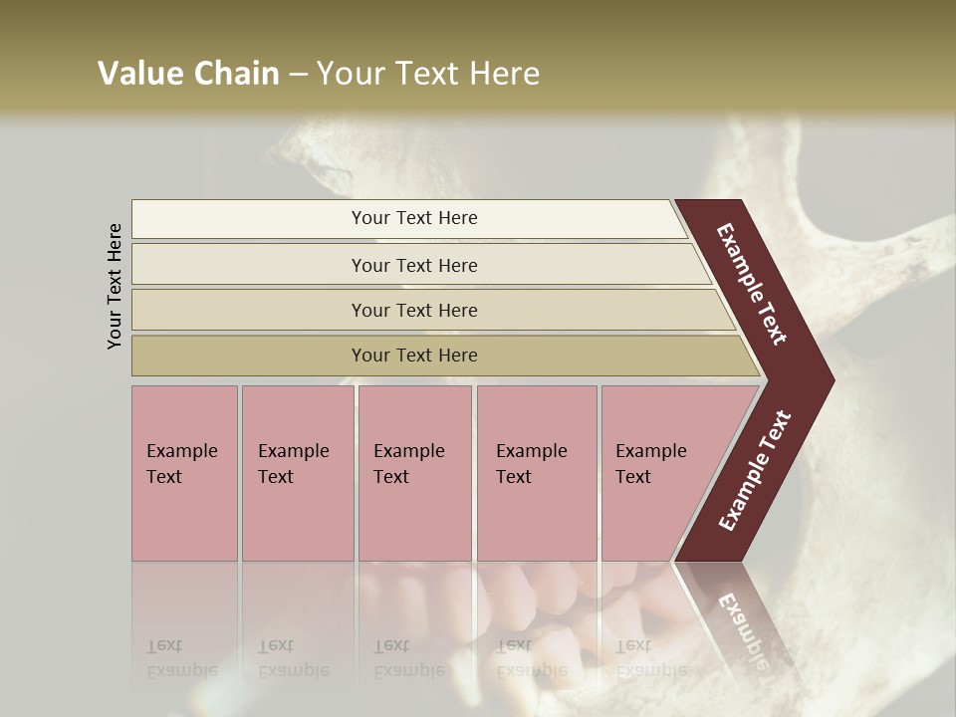Select the middle pink "Example Text" box
This screenshot has width=956, height=717.
pos(414,472)
